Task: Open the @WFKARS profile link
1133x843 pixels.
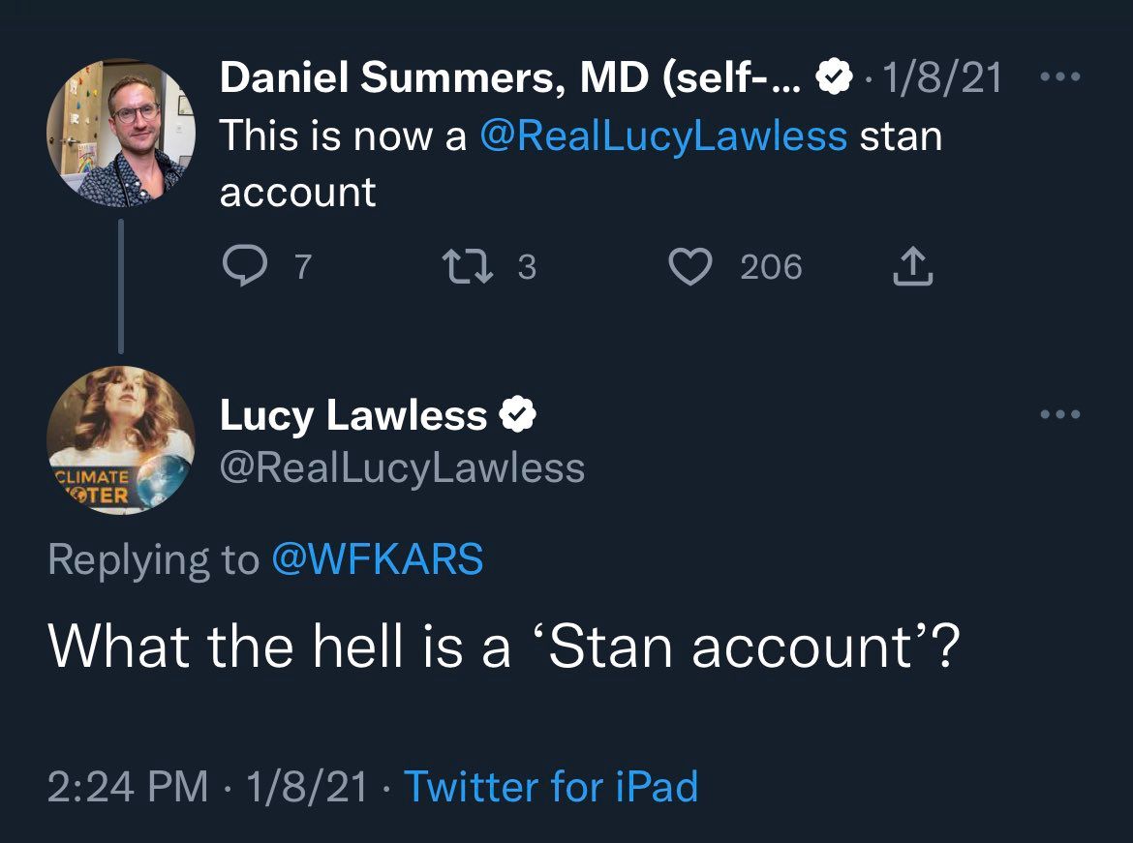Action: [378, 559]
